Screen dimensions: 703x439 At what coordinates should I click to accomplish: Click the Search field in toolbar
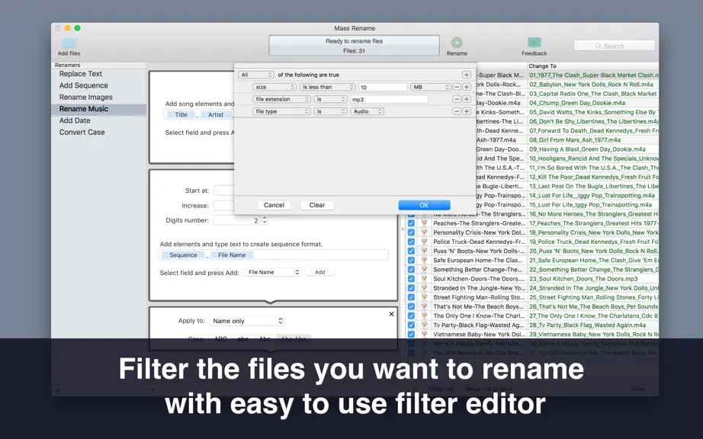[x=615, y=46]
